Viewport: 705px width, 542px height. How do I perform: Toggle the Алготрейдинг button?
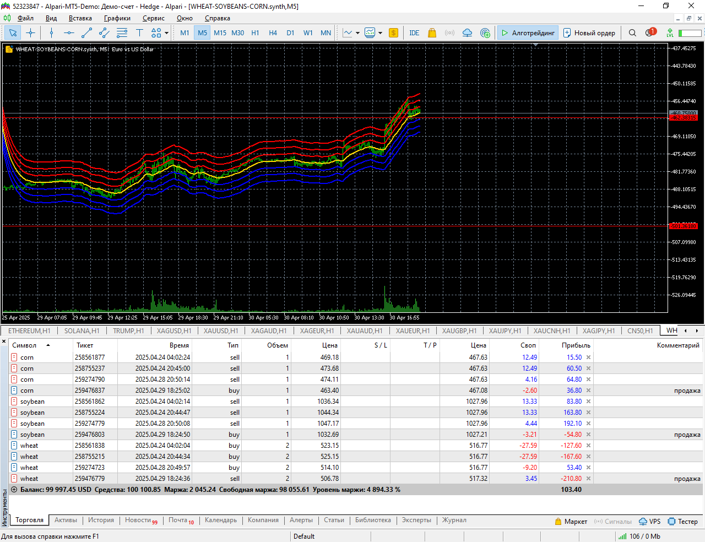[x=528, y=33]
